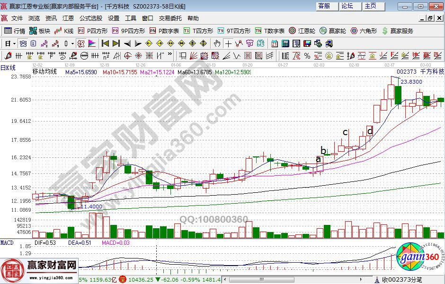Click the calculator icon in toolbar

point(285,43)
